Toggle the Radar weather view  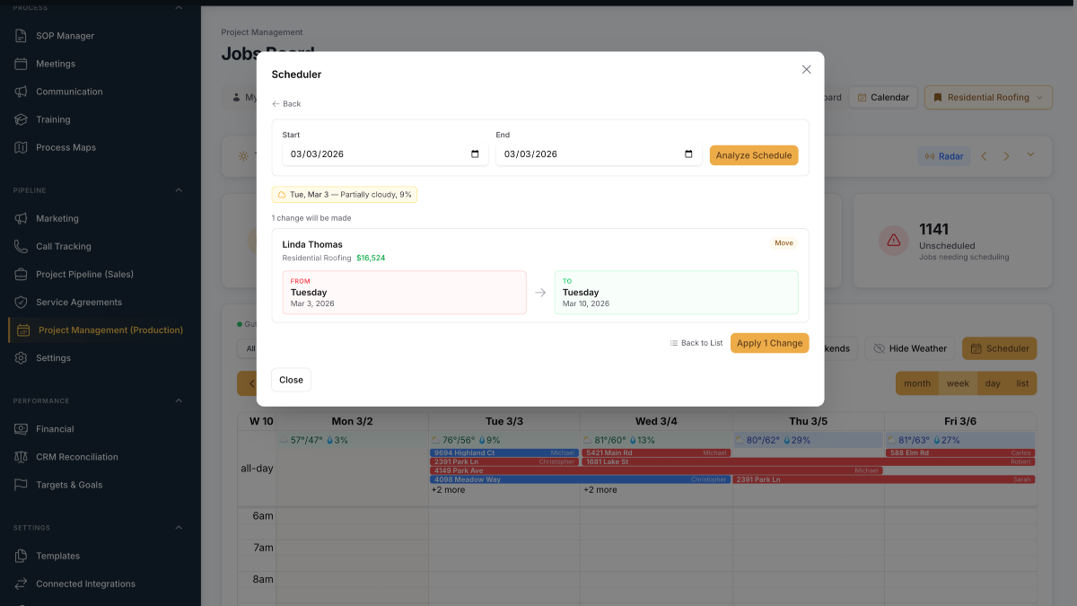pyautogui.click(x=944, y=156)
